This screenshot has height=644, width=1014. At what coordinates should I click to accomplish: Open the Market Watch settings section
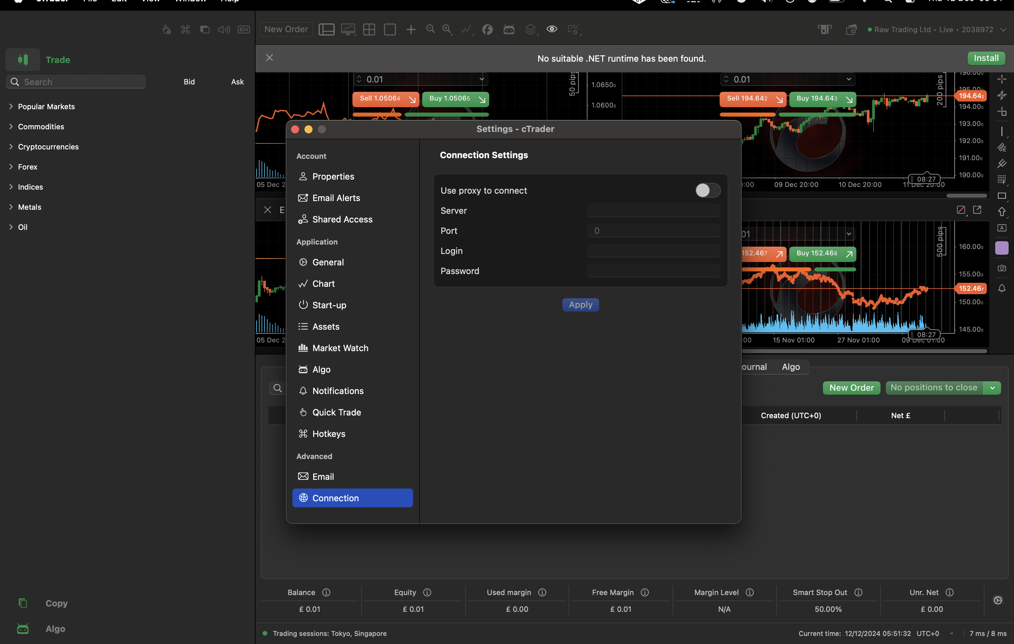click(352, 348)
